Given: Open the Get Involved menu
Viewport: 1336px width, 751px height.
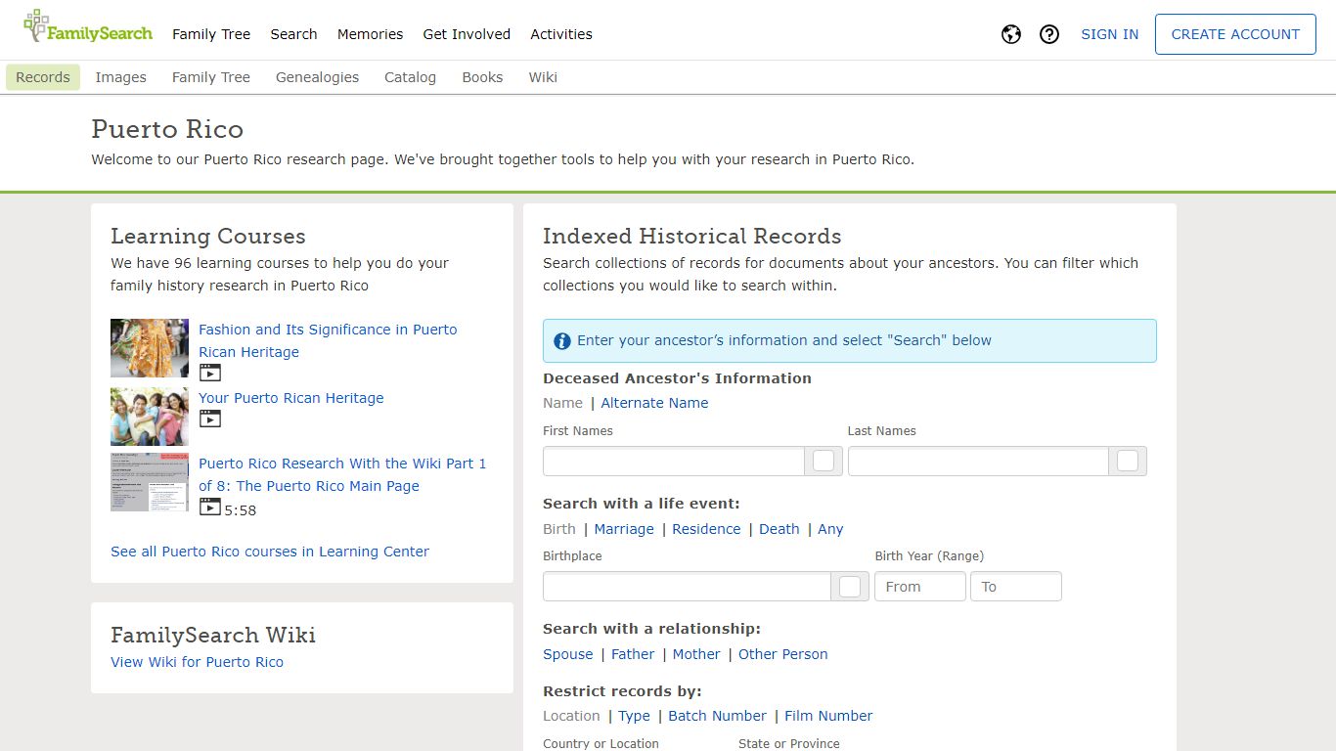Looking at the screenshot, I should [467, 34].
